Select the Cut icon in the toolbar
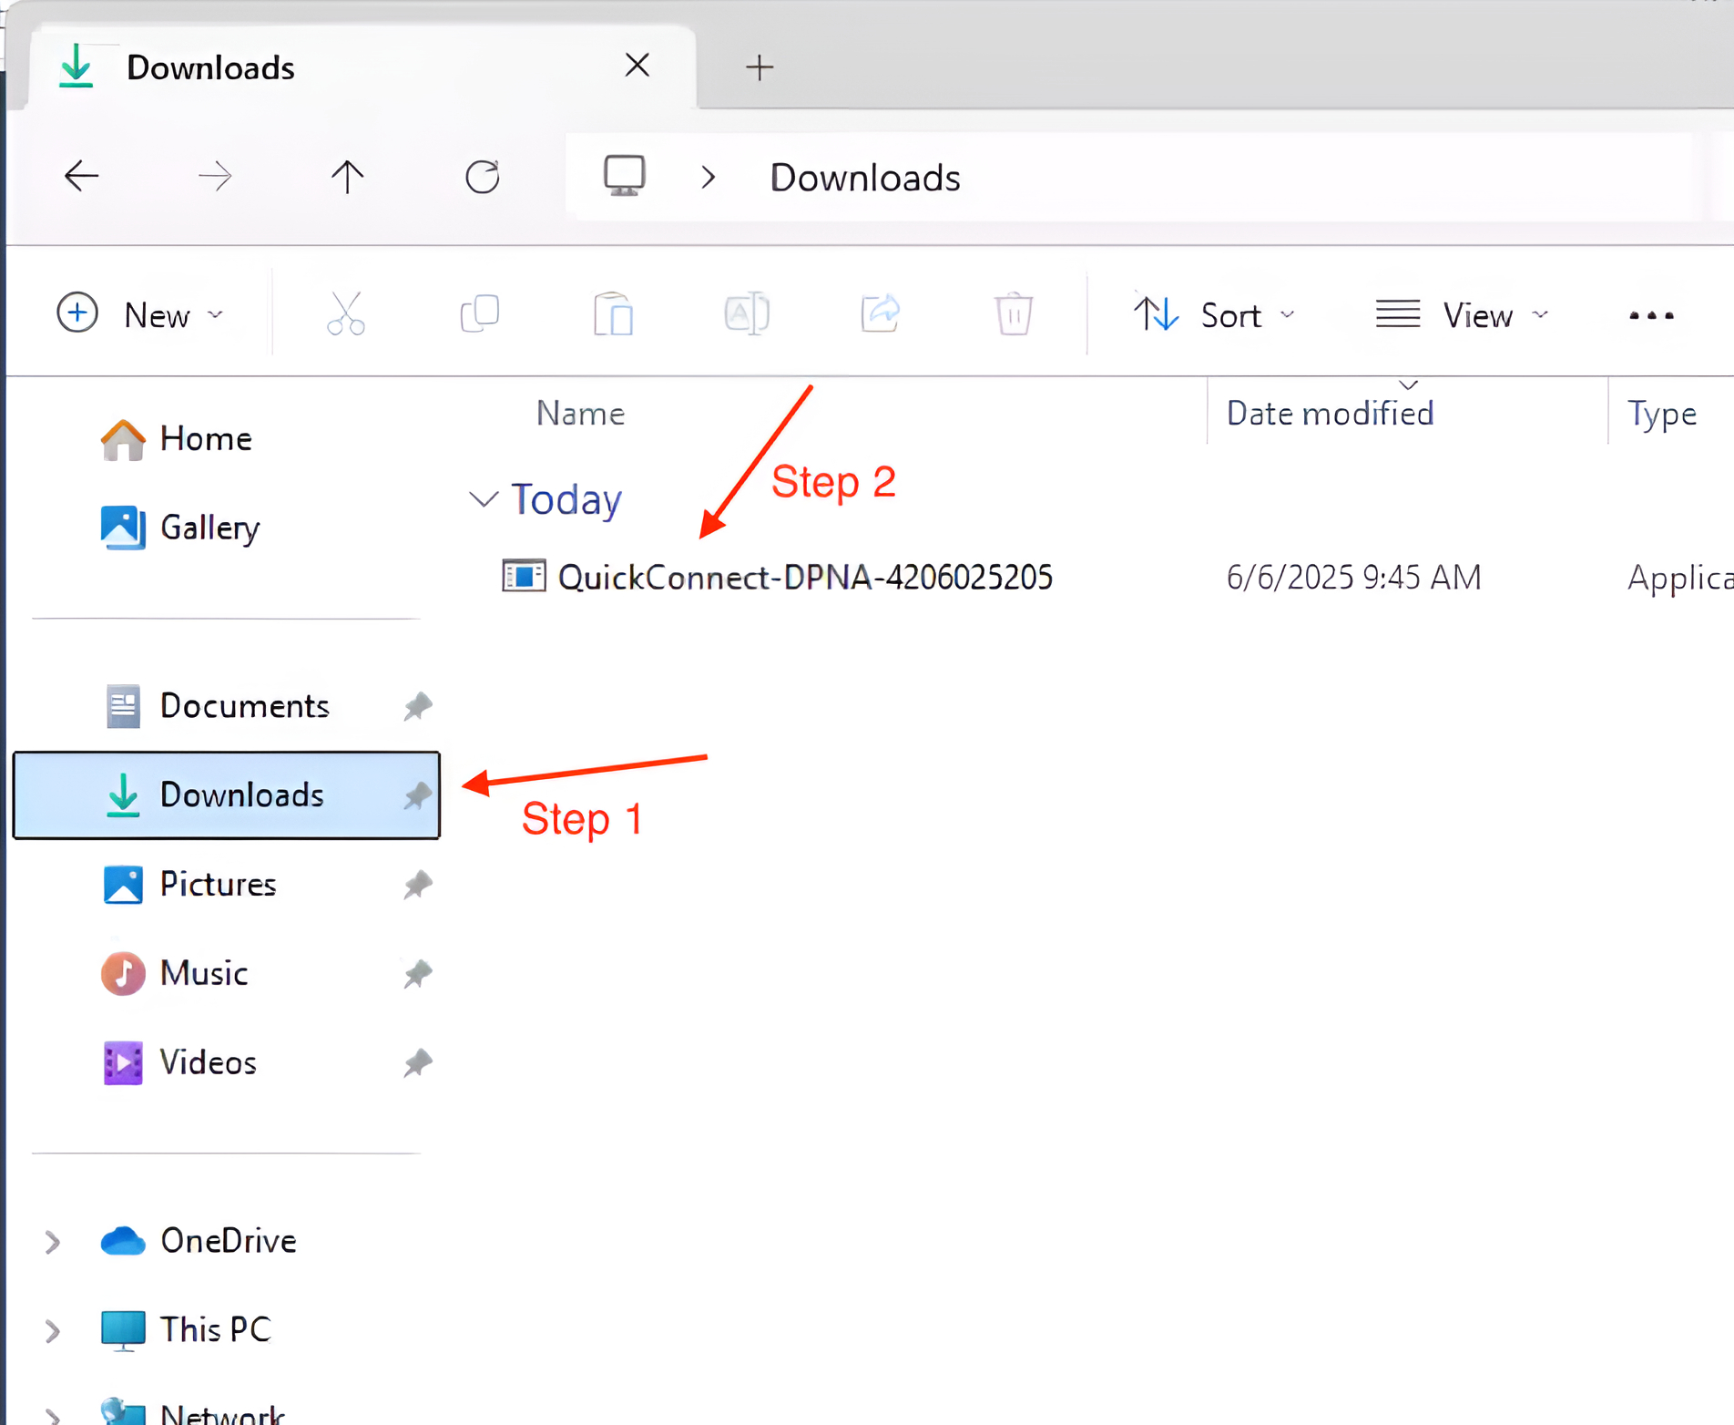The image size is (1734, 1425). point(345,313)
